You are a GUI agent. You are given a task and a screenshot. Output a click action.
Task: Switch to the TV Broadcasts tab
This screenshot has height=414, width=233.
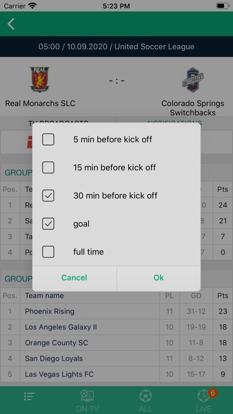58,123
